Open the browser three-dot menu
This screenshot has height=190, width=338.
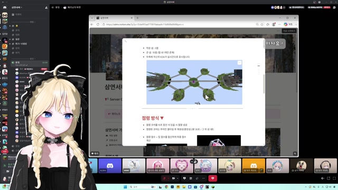pos(279,24)
